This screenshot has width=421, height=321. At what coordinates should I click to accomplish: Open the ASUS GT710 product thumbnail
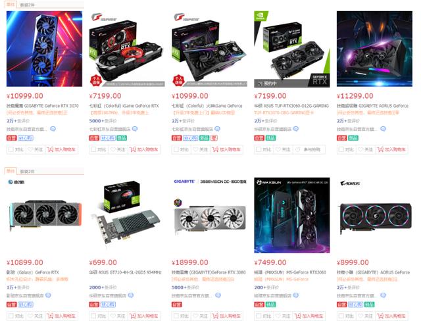(x=126, y=215)
